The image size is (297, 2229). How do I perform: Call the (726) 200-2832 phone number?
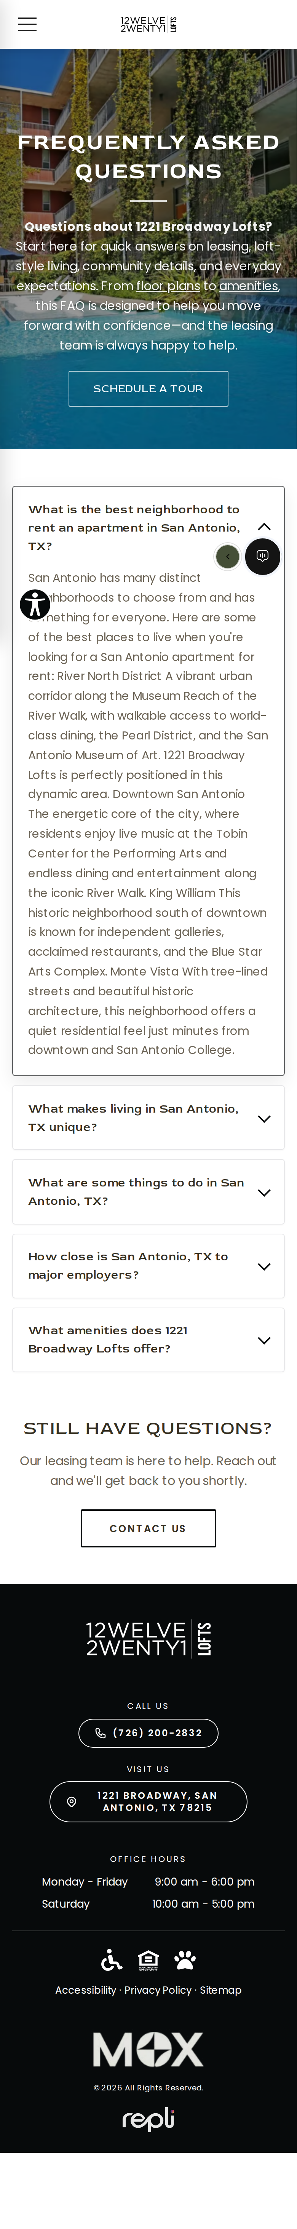point(148,1733)
